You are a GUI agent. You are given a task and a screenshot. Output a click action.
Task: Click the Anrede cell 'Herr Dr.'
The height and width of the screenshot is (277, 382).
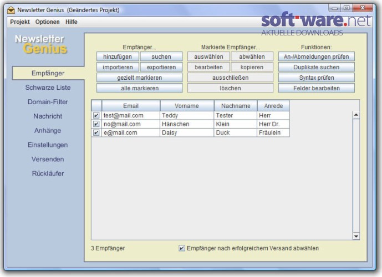click(x=273, y=124)
